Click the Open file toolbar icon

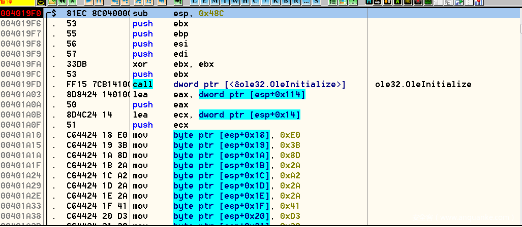coord(52,2)
